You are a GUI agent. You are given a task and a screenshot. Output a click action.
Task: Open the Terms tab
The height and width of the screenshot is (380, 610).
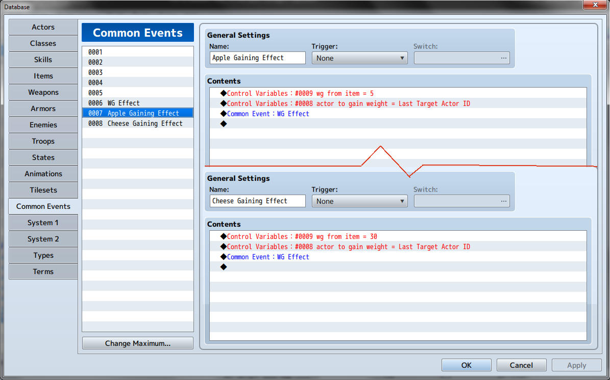click(43, 272)
